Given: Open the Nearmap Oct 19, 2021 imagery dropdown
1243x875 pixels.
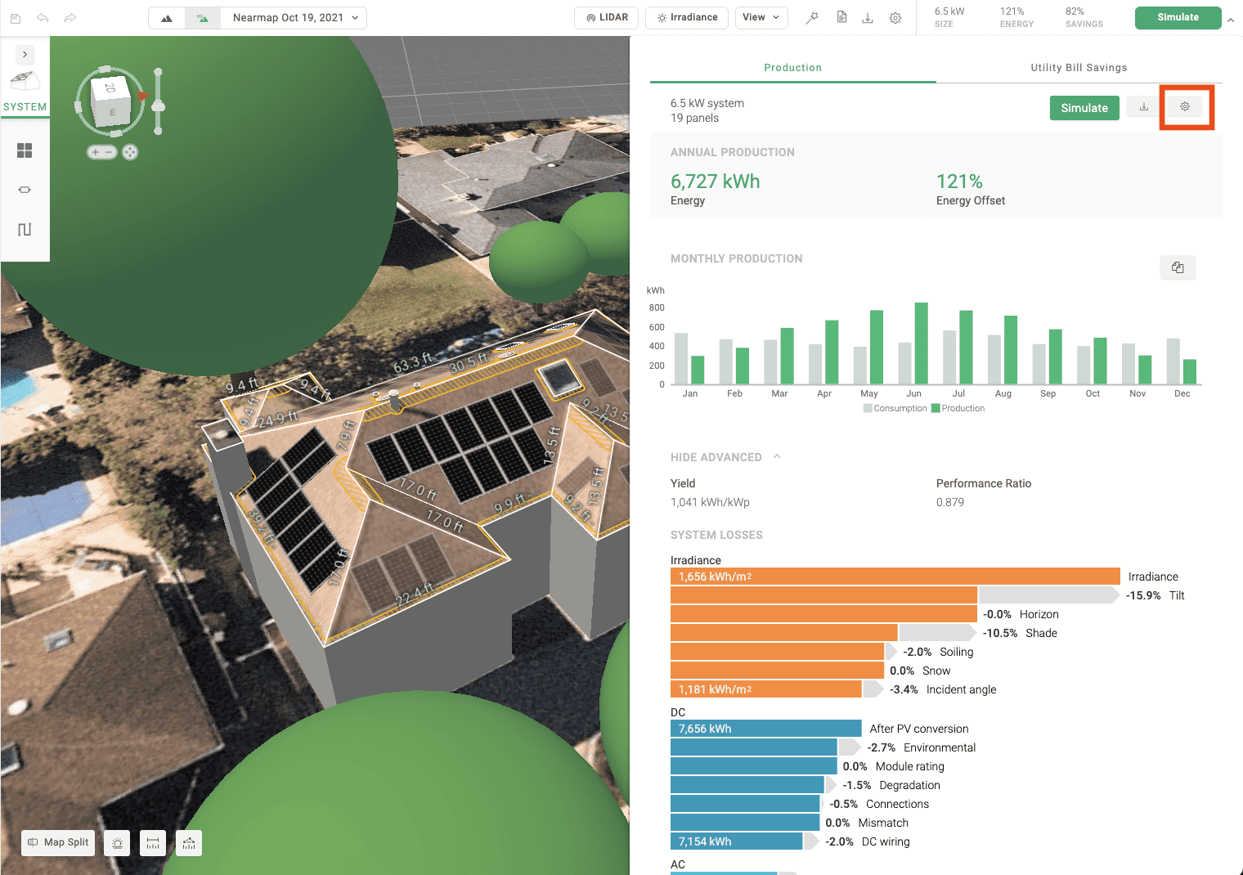Looking at the screenshot, I should (x=294, y=17).
